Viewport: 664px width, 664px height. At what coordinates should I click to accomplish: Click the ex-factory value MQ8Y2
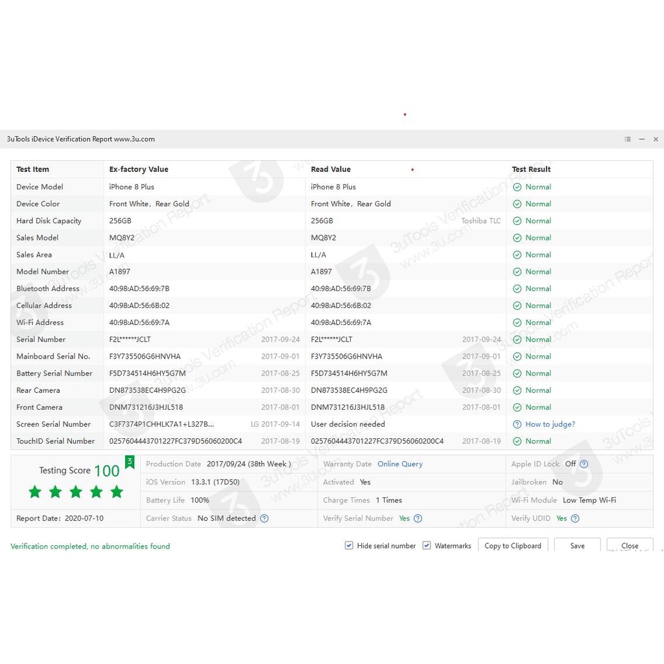[x=121, y=238]
